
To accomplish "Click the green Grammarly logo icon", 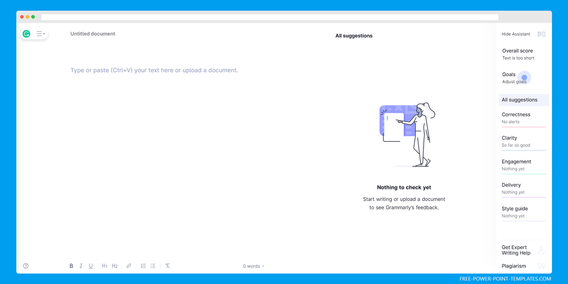I will tap(27, 34).
